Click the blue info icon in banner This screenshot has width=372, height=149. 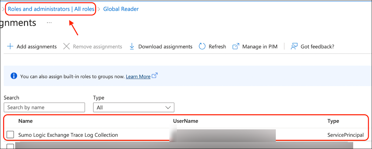tap(14, 76)
